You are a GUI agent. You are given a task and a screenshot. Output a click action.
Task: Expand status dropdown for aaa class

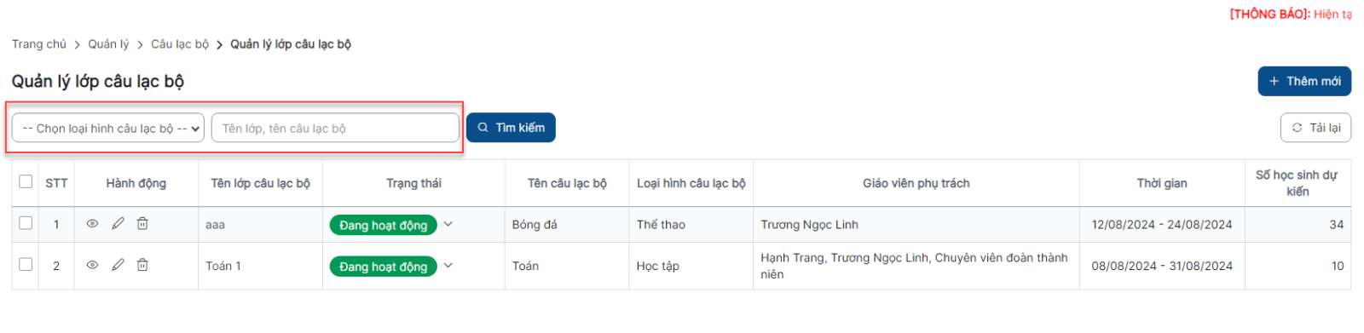pos(448,224)
